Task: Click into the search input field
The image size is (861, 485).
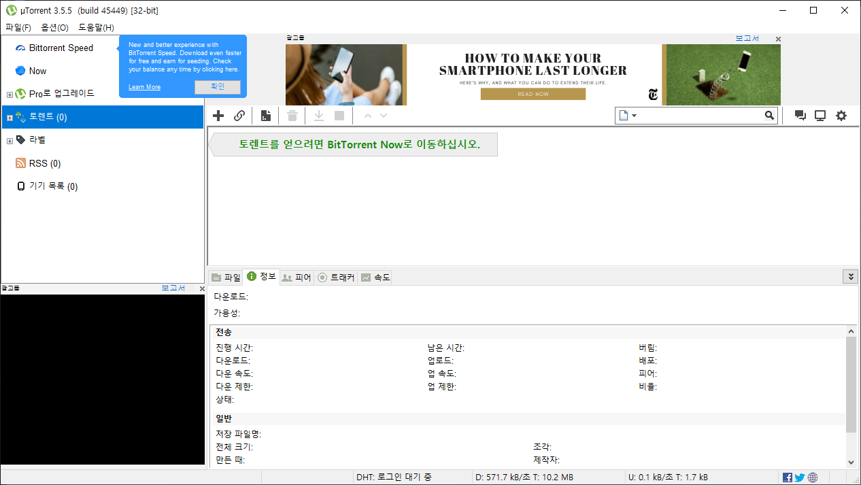Action: 700,116
